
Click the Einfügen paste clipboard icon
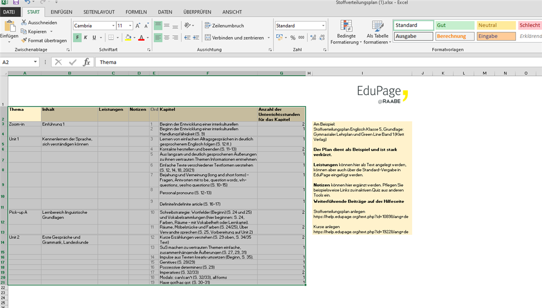point(10,26)
